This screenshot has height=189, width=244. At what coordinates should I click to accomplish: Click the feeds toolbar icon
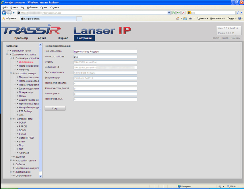coord(185,19)
